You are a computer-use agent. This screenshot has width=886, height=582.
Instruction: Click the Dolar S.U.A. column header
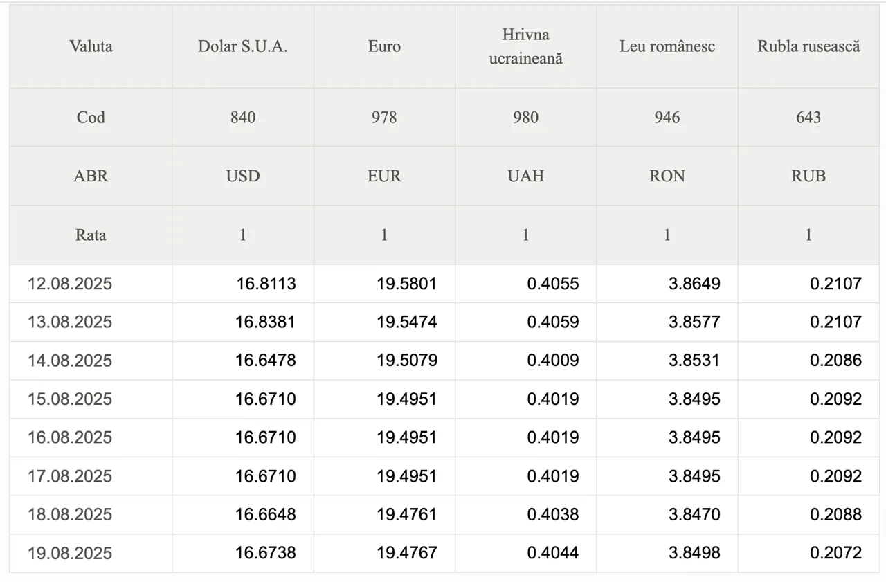[x=243, y=46]
